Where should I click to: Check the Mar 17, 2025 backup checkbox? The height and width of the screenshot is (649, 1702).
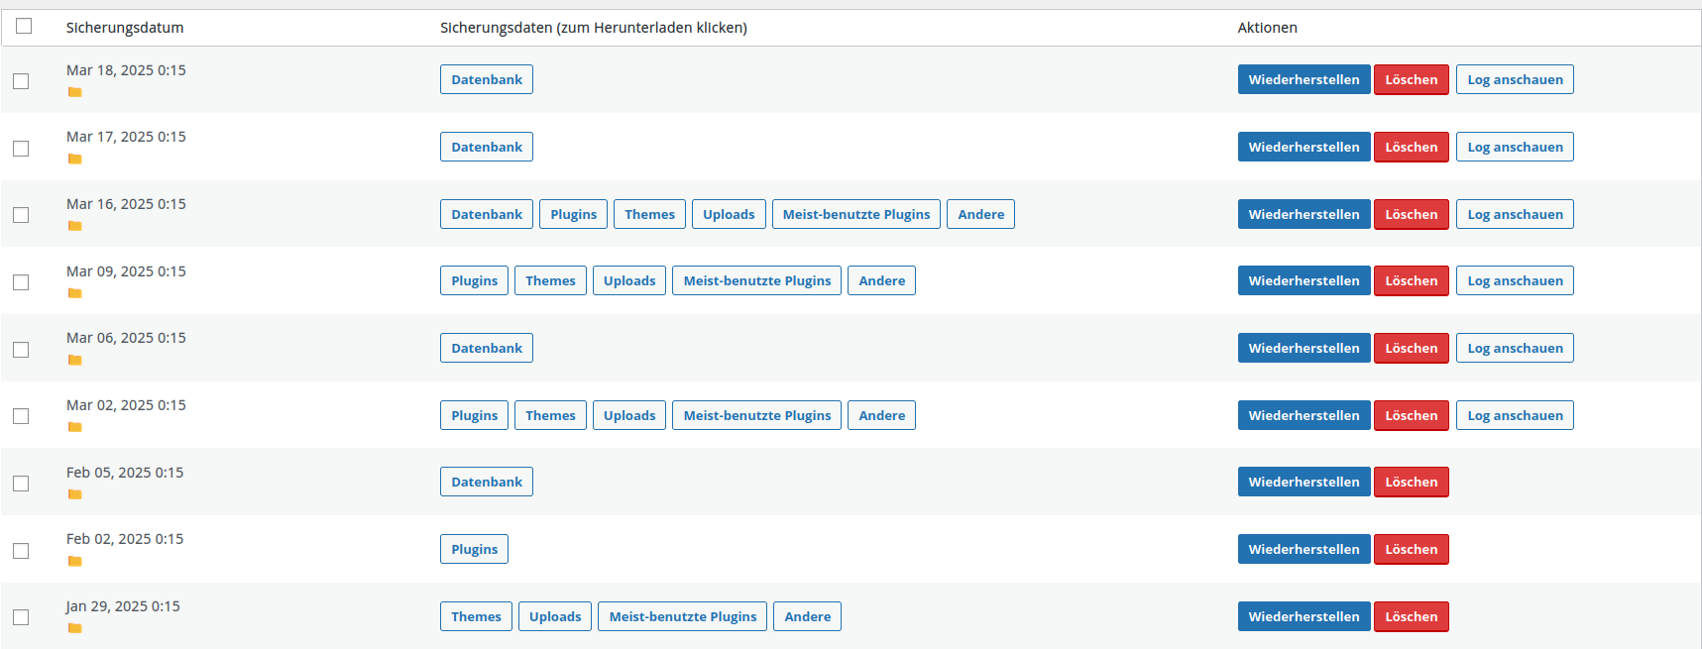tap(21, 149)
